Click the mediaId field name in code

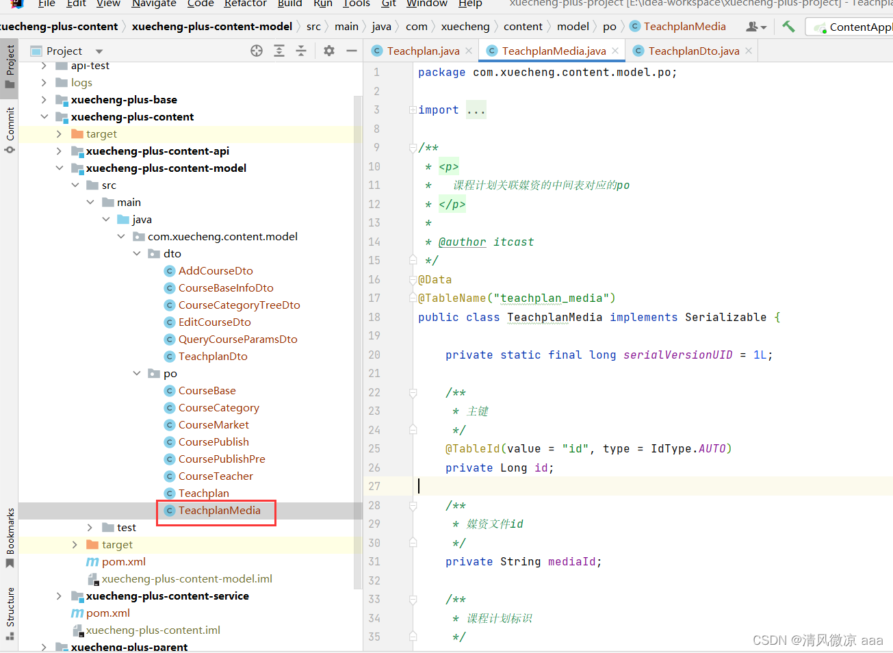click(571, 561)
